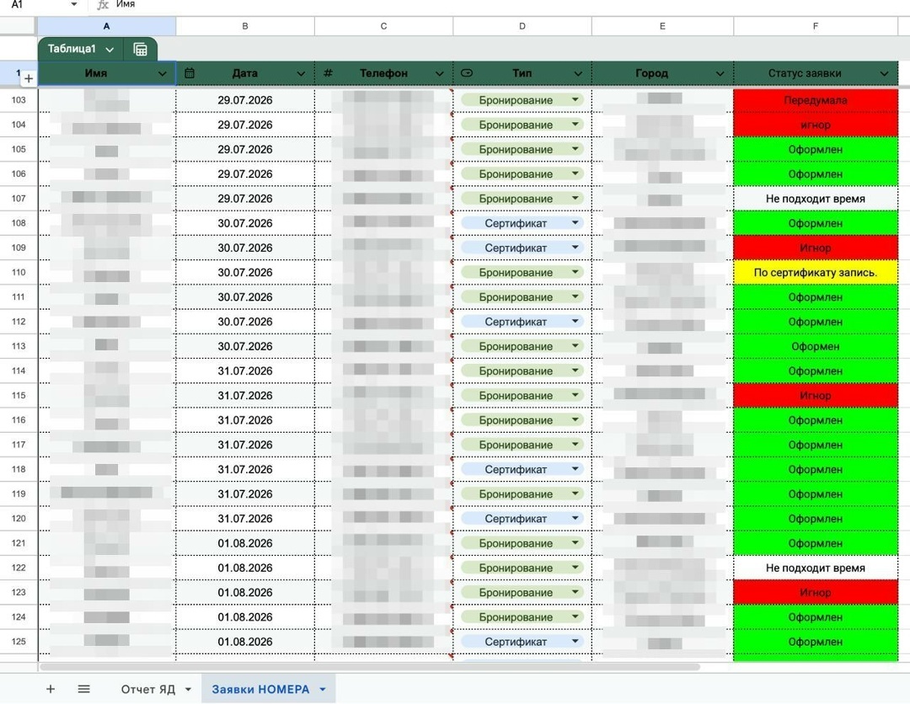Open the Дата column filter arrow
Screen dimensions: 910x704
point(301,73)
